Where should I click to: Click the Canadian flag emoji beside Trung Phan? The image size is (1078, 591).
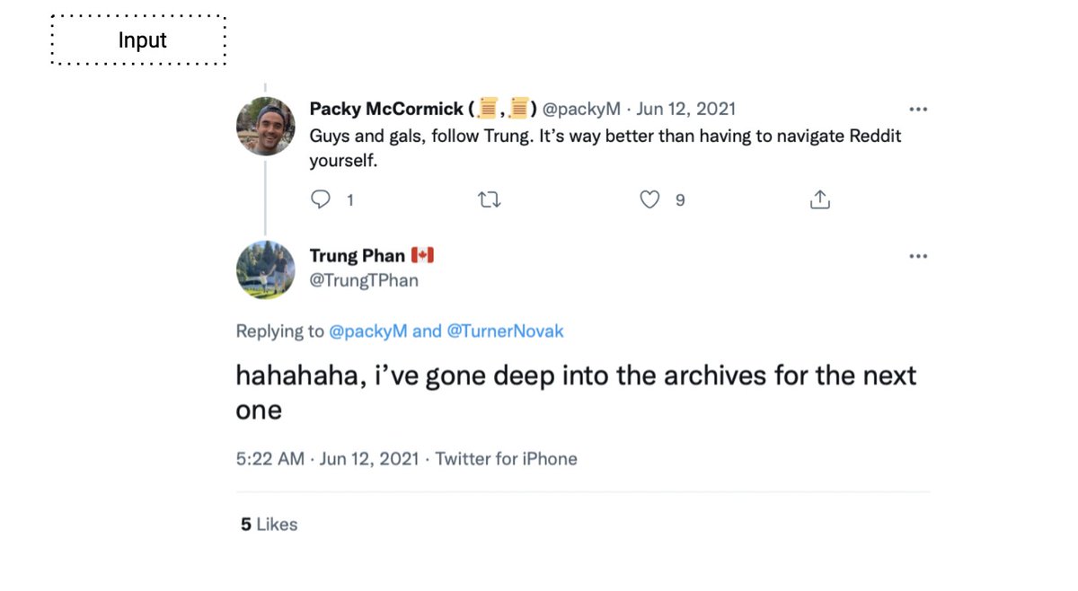click(422, 256)
